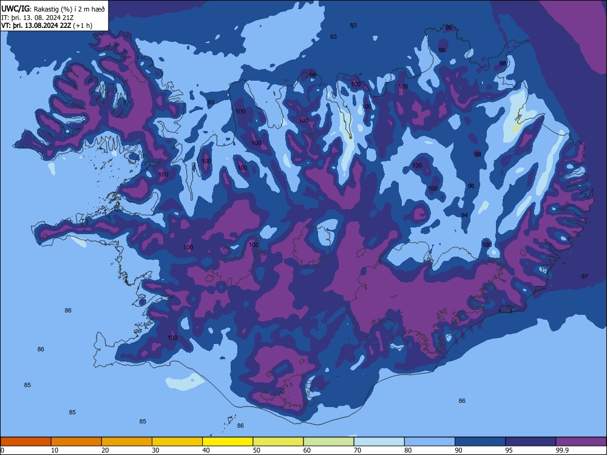
Task: Click the '50' legend scale label
Action: pyautogui.click(x=256, y=450)
